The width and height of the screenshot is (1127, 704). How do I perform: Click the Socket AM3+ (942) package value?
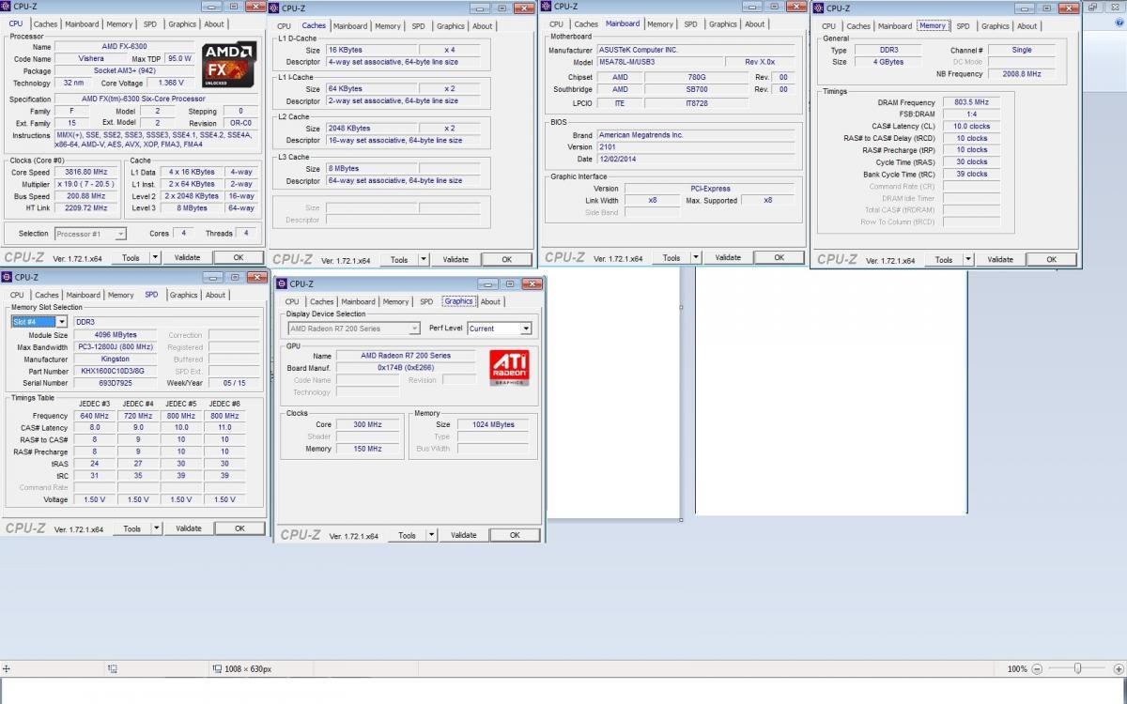click(x=125, y=70)
